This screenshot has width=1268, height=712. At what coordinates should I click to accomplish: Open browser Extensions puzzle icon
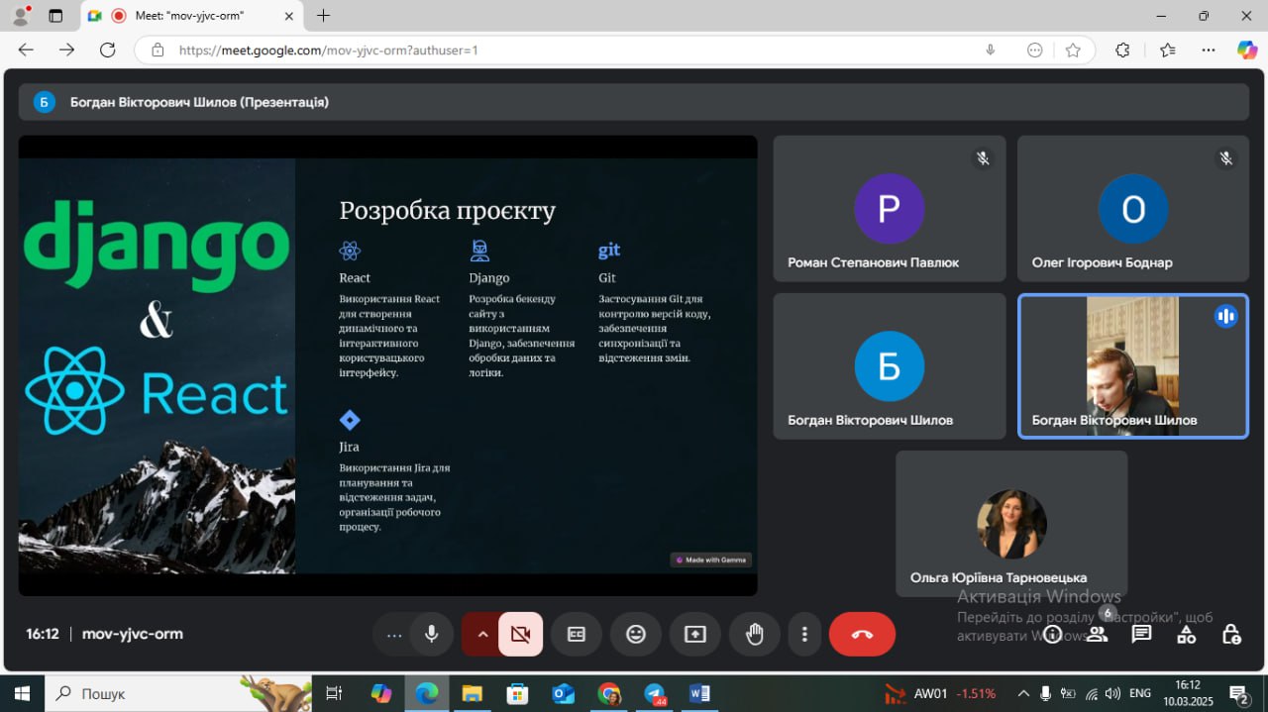tap(1122, 50)
